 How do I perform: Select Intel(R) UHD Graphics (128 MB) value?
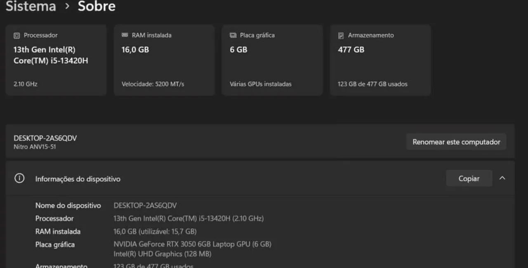pos(163,254)
